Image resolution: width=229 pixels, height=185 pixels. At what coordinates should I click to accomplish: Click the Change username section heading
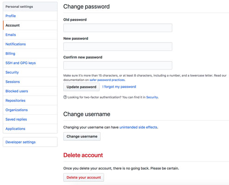pyautogui.click(x=87, y=114)
